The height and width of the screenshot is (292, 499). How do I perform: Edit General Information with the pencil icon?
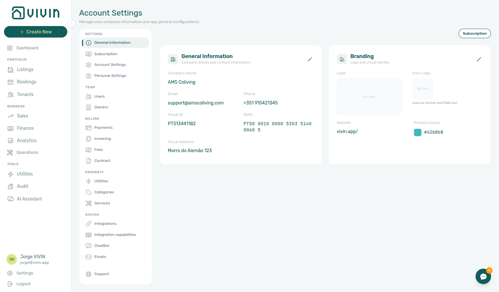pos(310,59)
